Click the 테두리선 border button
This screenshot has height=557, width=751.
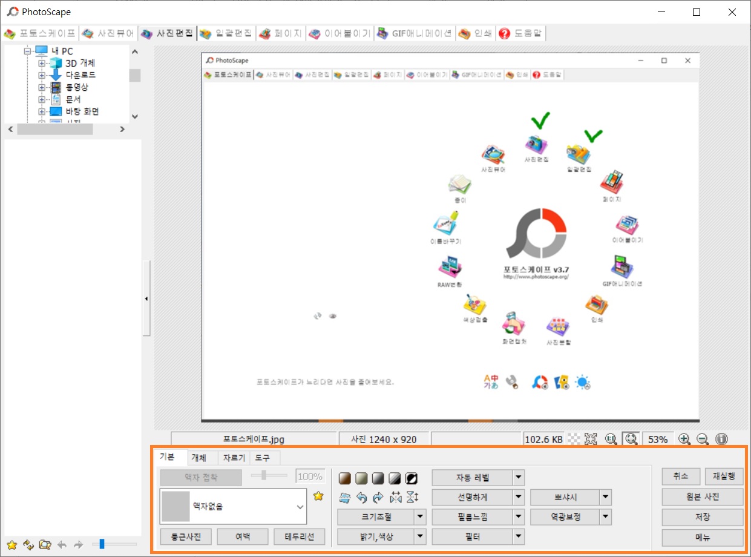300,536
